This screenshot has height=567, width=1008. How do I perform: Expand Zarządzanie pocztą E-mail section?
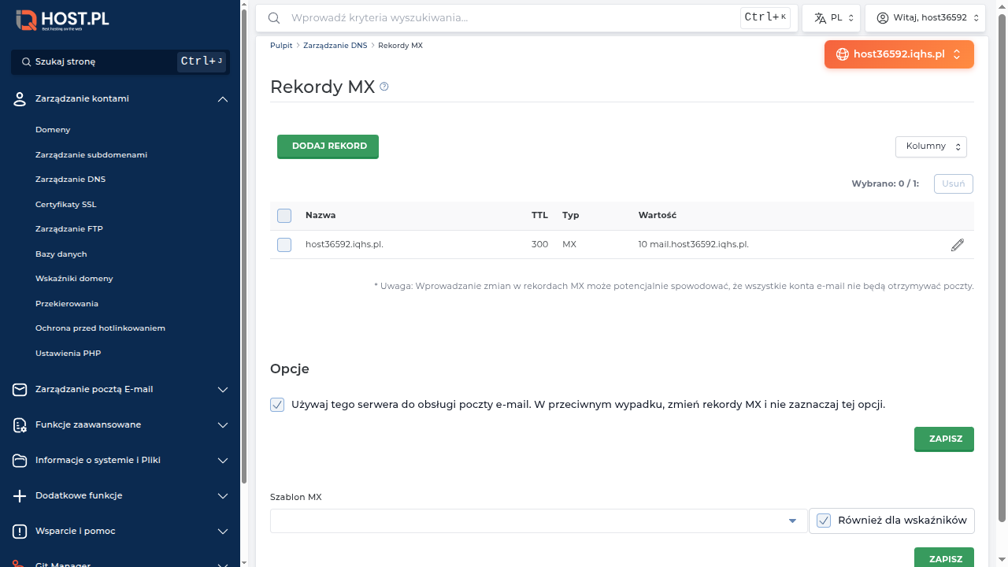(x=223, y=389)
